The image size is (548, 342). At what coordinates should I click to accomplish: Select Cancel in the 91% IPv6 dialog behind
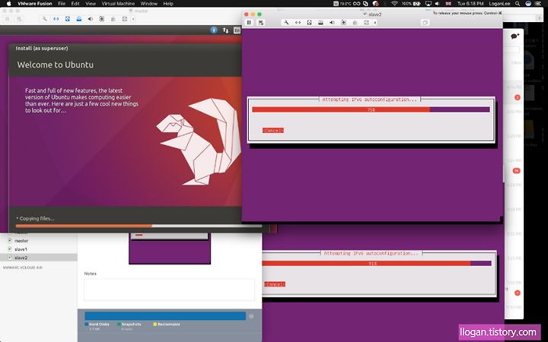pos(274,284)
